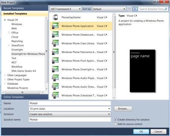Image resolution: width=170 pixels, height=136 pixels.
Task: Click the Windows Phone Audio Playback icon
Action: (55, 78)
